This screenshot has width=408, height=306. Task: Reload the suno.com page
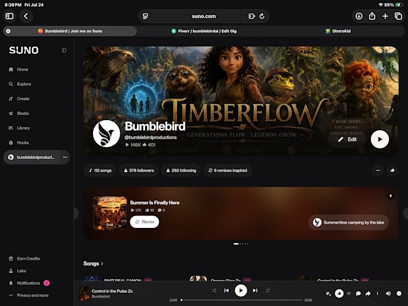point(262,16)
